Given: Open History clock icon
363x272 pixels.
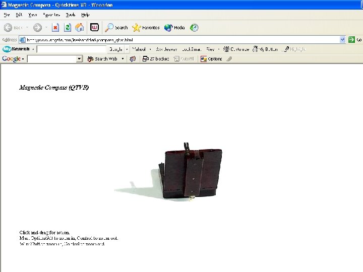Looking at the screenshot, I should pyautogui.click(x=194, y=28).
